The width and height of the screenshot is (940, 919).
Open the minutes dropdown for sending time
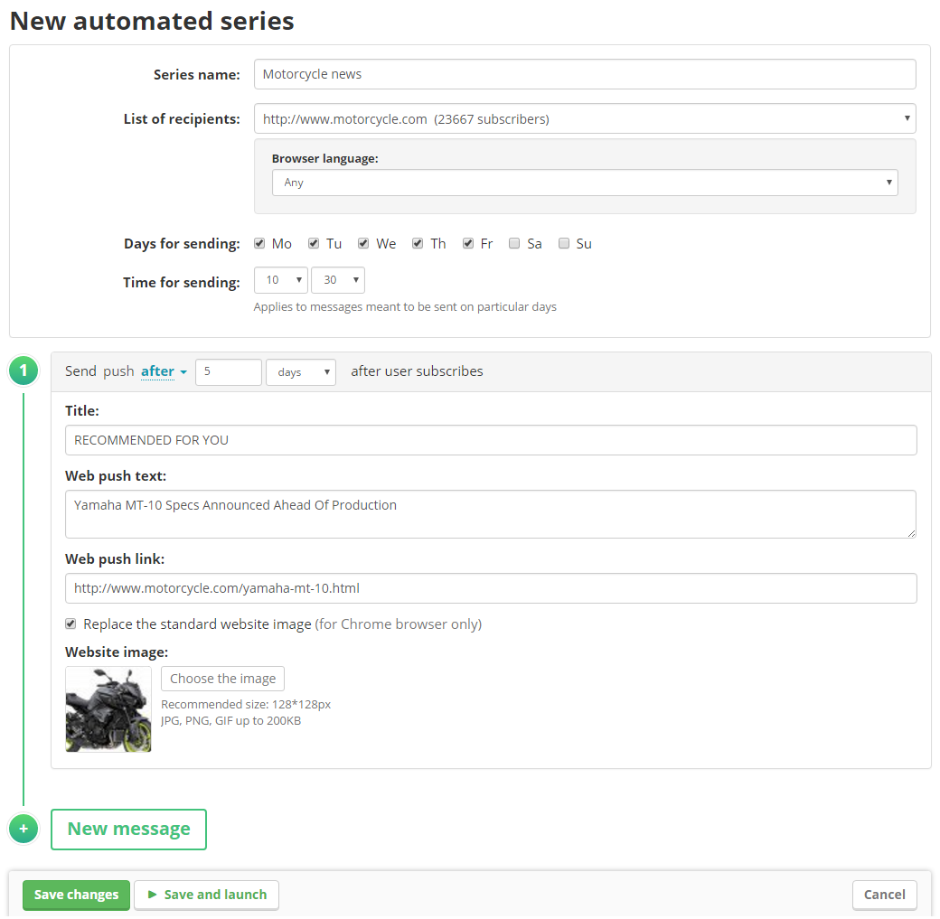tap(337, 280)
